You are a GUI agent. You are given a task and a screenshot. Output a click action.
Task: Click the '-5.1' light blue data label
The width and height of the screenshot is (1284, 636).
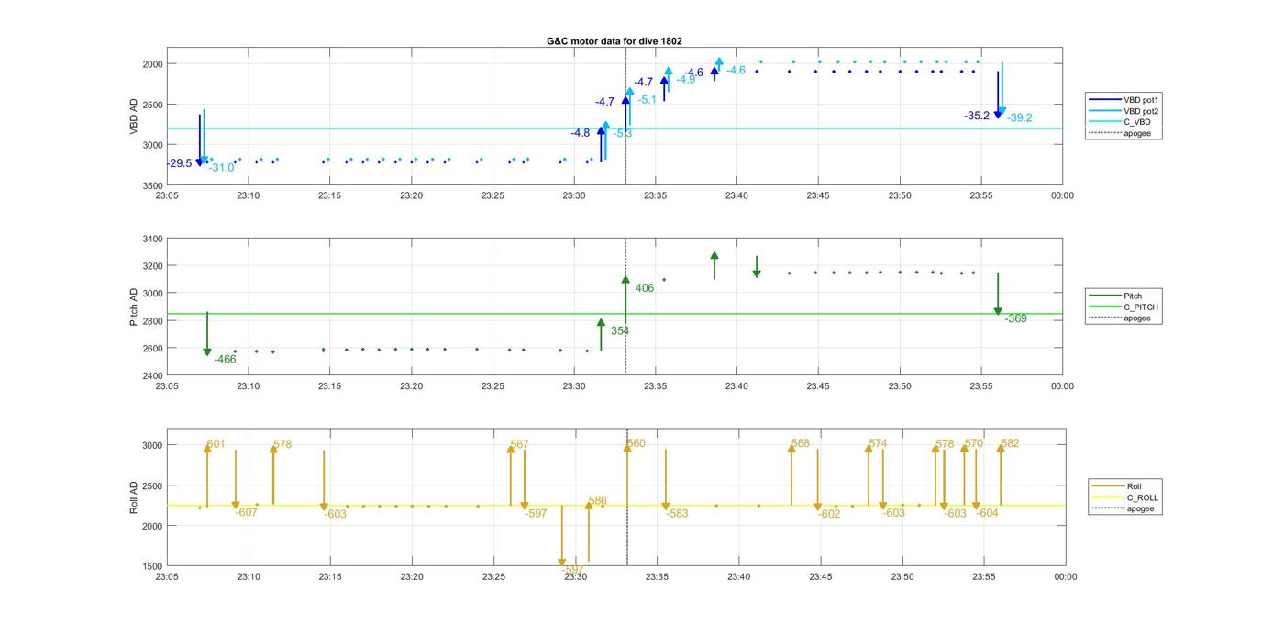click(648, 100)
